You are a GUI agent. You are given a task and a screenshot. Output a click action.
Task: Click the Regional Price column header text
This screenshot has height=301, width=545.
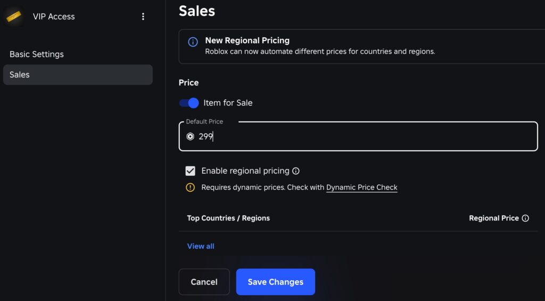tap(494, 218)
